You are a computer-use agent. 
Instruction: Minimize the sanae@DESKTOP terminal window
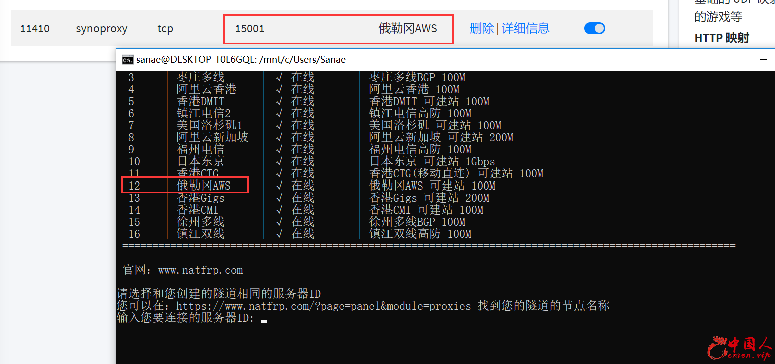point(763,60)
